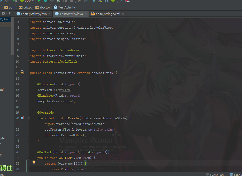242x176 pixels.
Task: Close the FastQActivity.java tab
Action: tap(49, 14)
